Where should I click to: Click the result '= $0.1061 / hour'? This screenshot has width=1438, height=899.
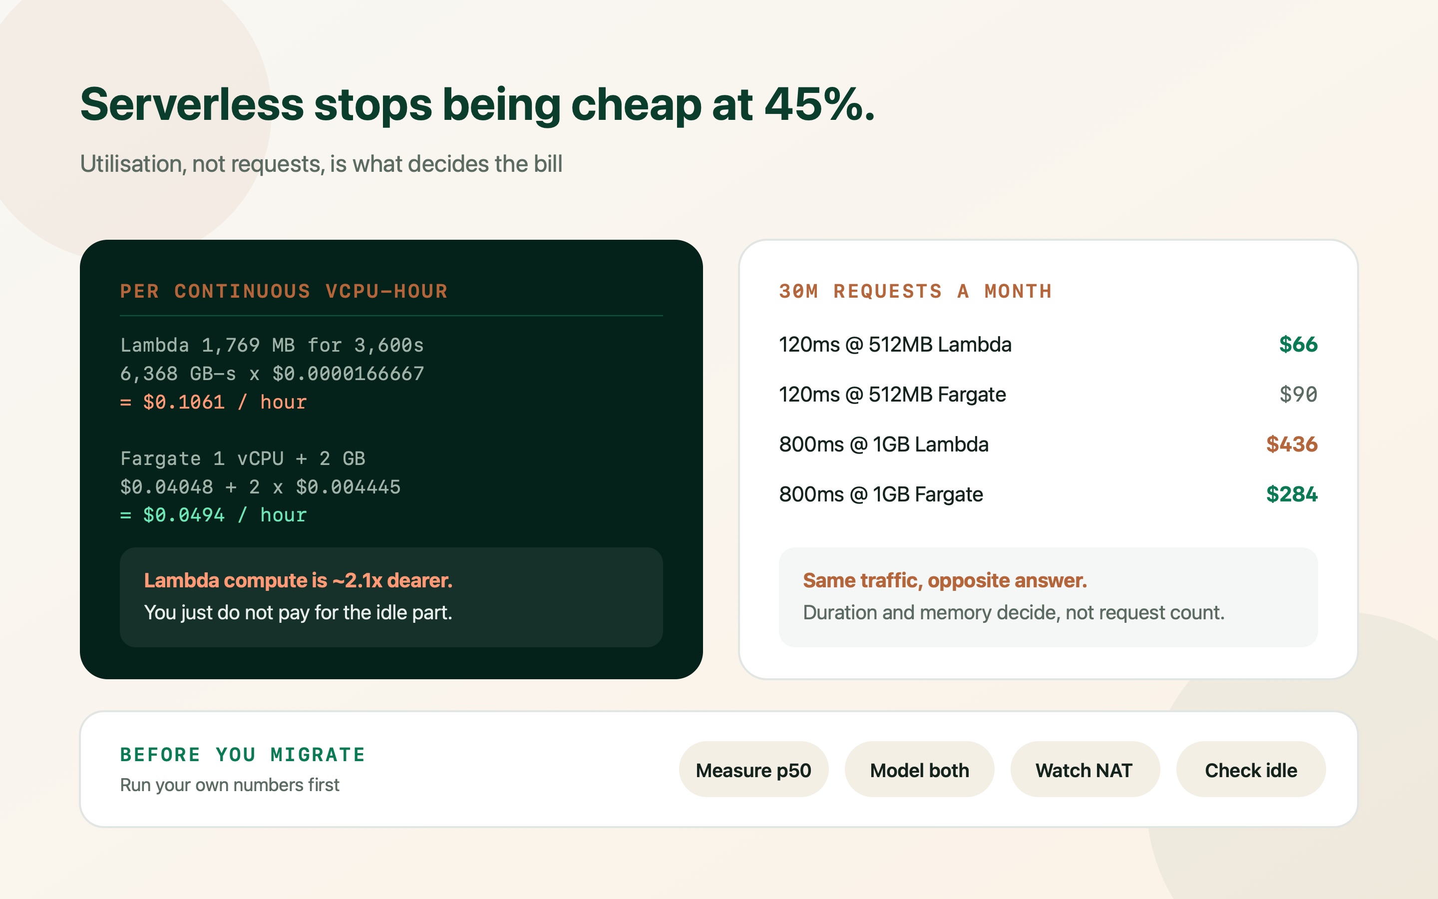tap(213, 402)
